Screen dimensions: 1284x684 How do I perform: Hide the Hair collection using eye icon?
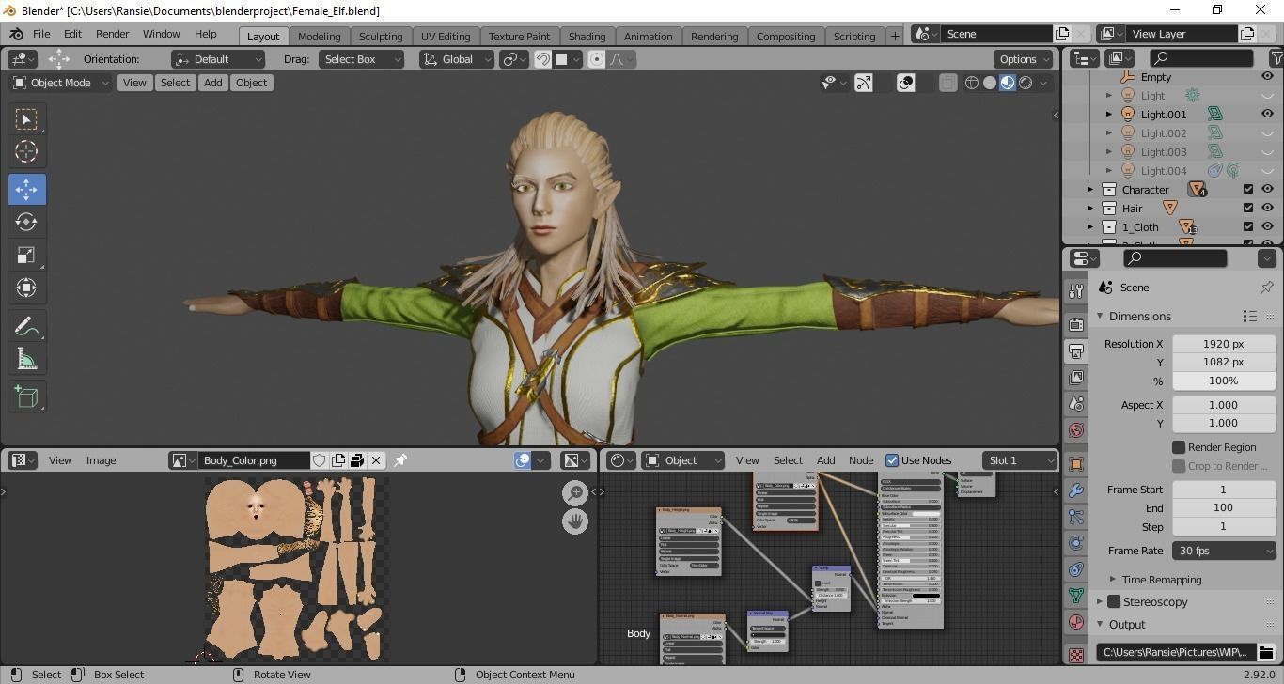click(1267, 208)
